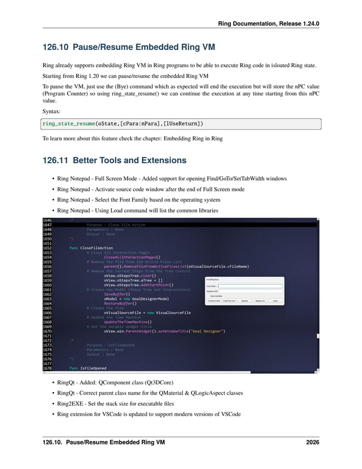The image size is (362, 469).
Task: Close the Find/Replace dialog with Close button
Action: point(275,301)
